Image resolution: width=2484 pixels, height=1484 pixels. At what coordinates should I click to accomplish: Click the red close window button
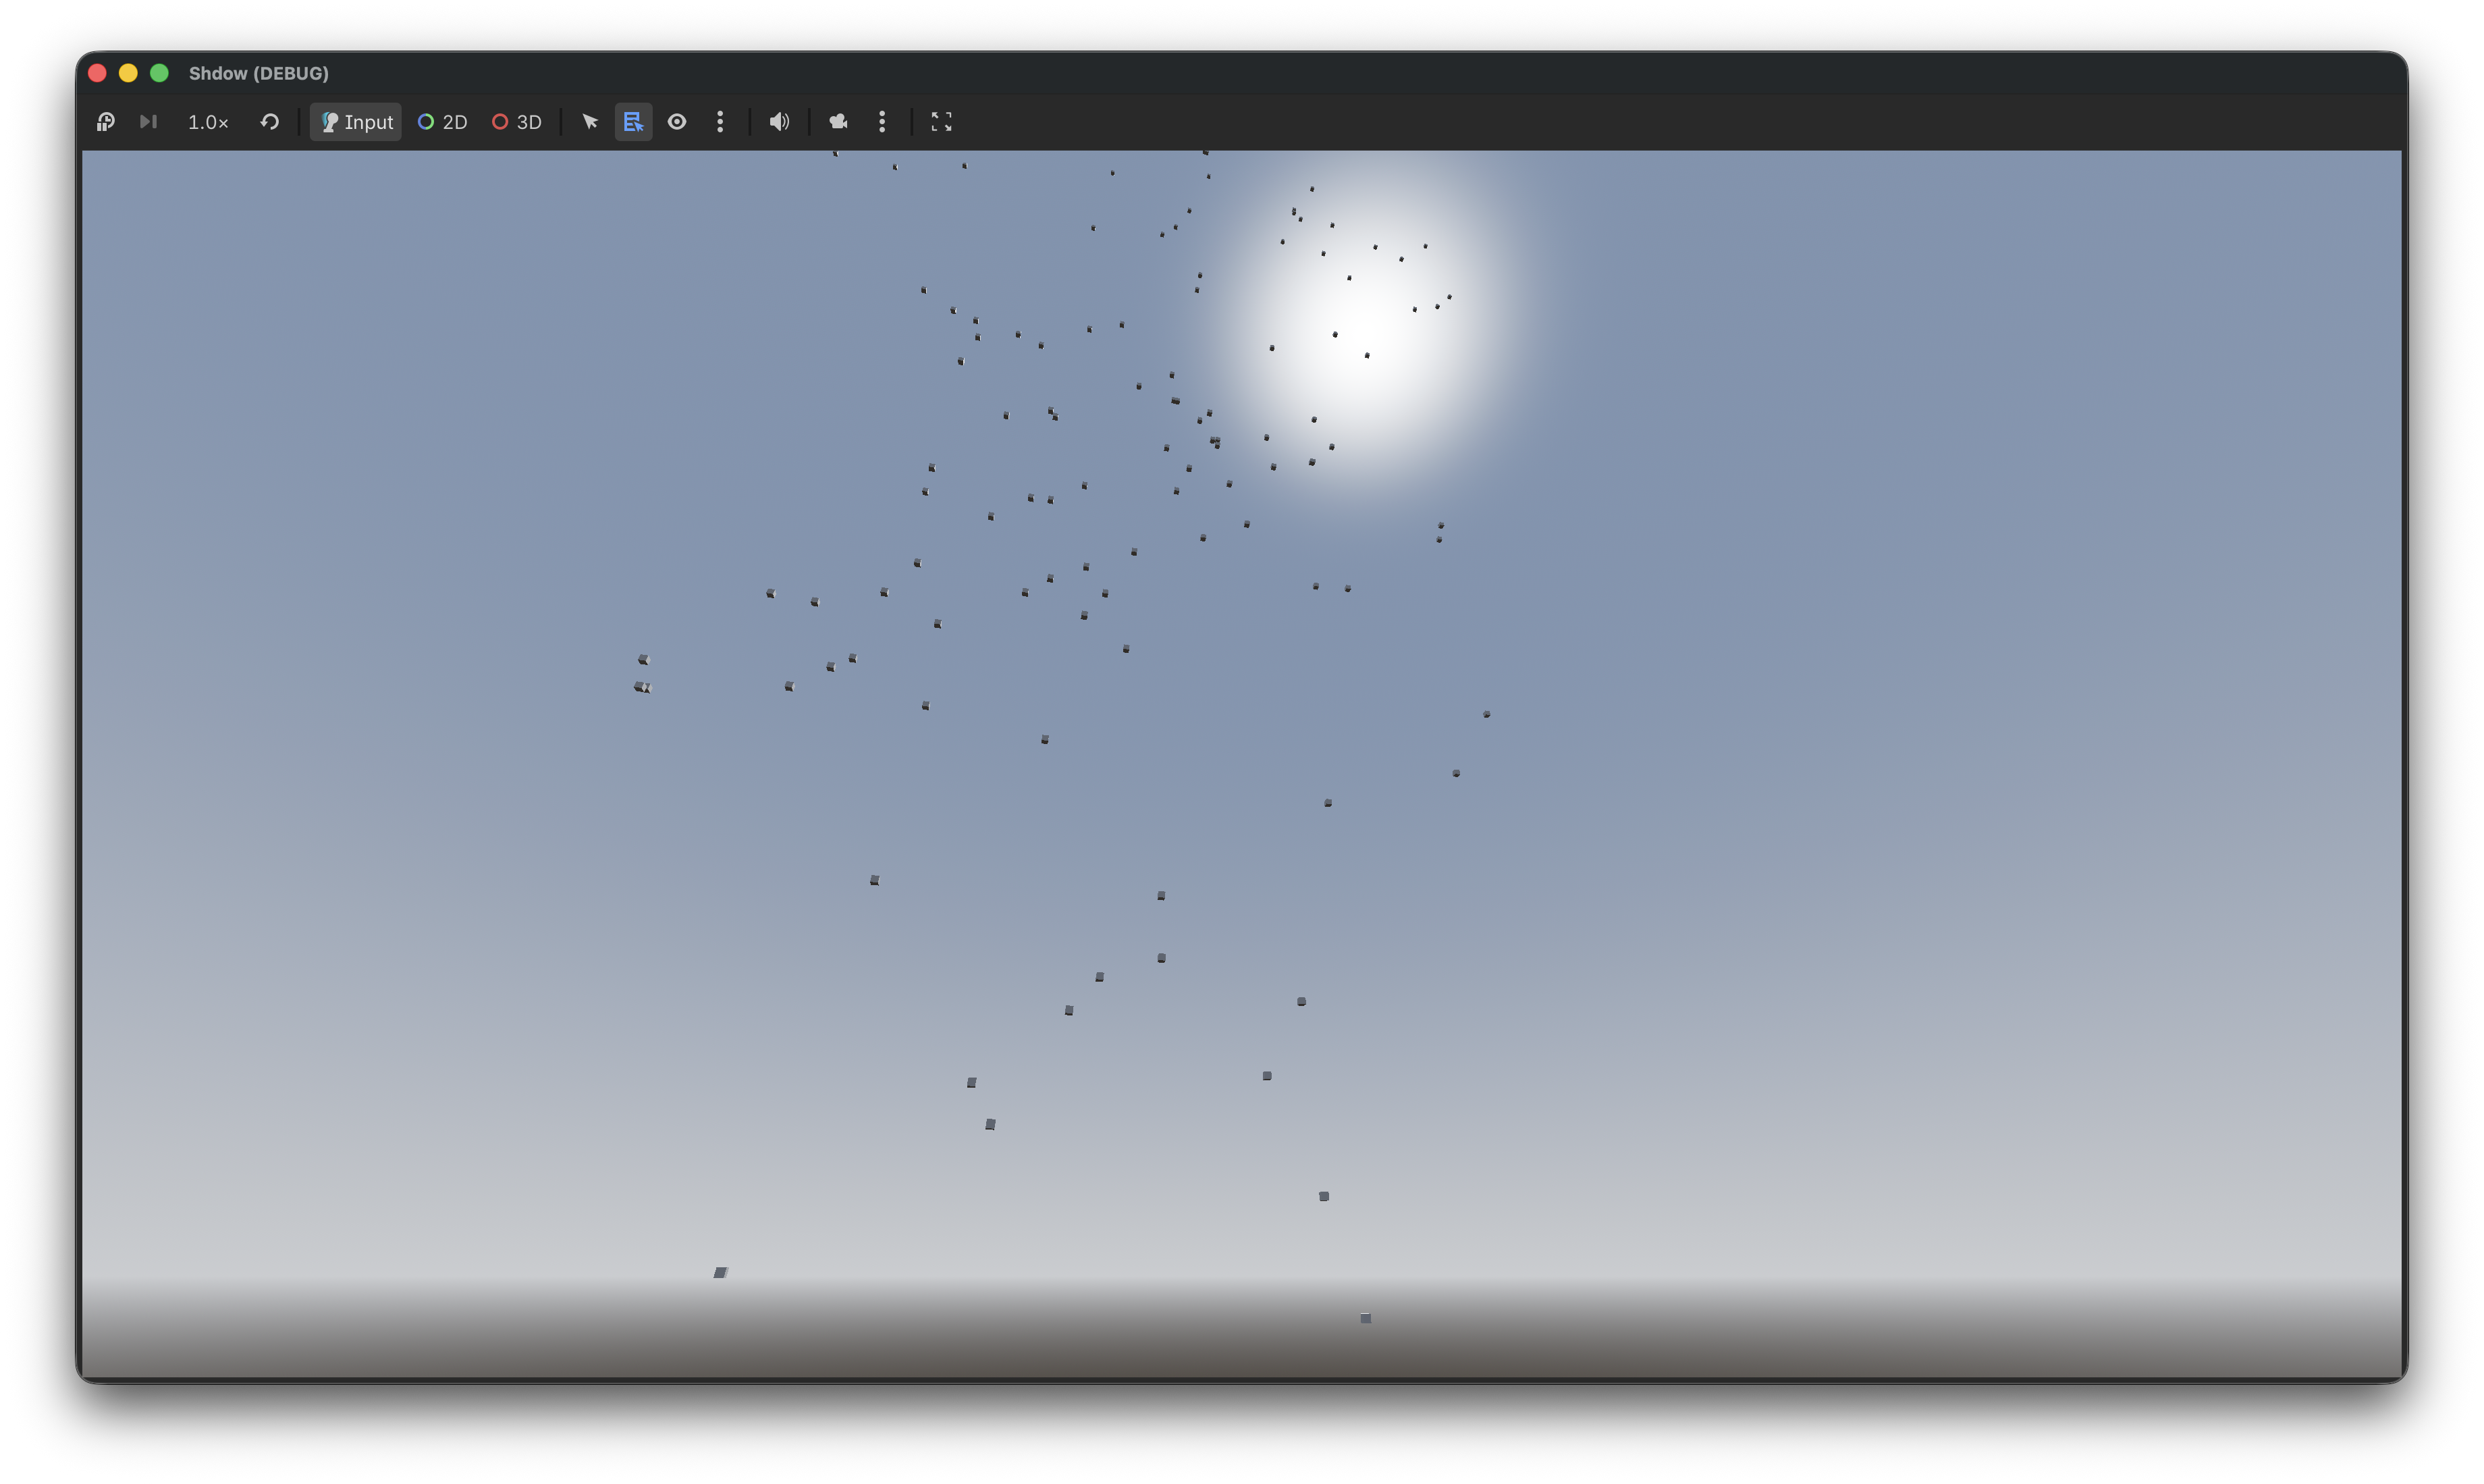pyautogui.click(x=97, y=73)
